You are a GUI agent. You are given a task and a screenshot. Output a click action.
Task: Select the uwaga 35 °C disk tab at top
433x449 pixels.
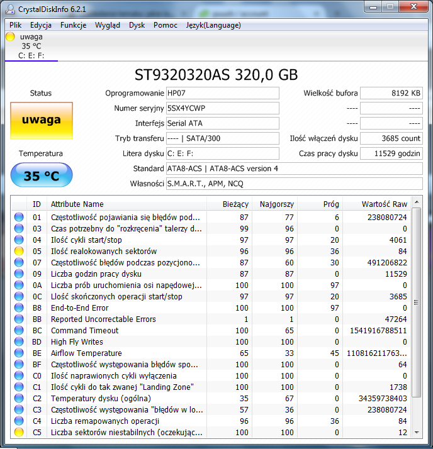click(x=31, y=46)
